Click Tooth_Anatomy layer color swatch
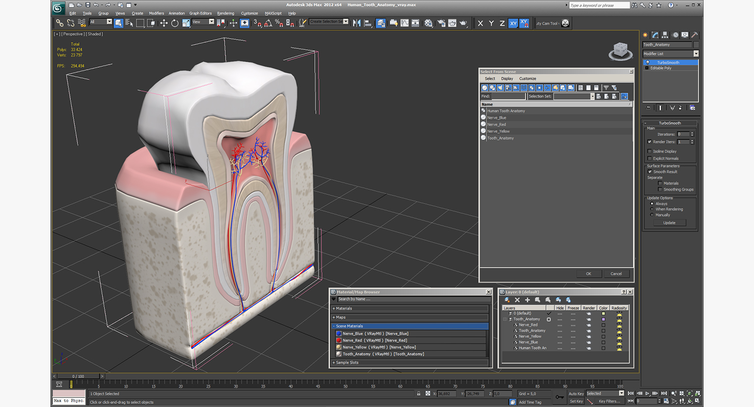754x407 pixels. click(x=603, y=319)
